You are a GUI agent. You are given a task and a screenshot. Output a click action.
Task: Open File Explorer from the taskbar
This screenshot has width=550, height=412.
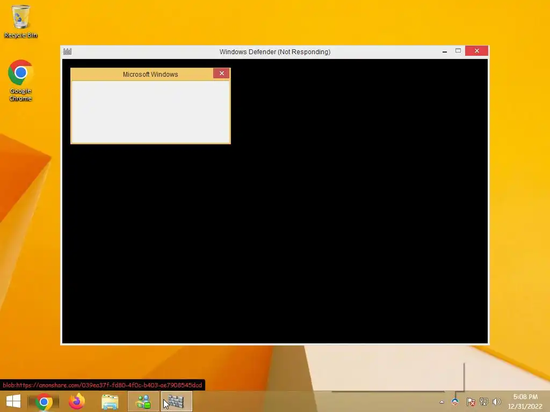coord(110,401)
